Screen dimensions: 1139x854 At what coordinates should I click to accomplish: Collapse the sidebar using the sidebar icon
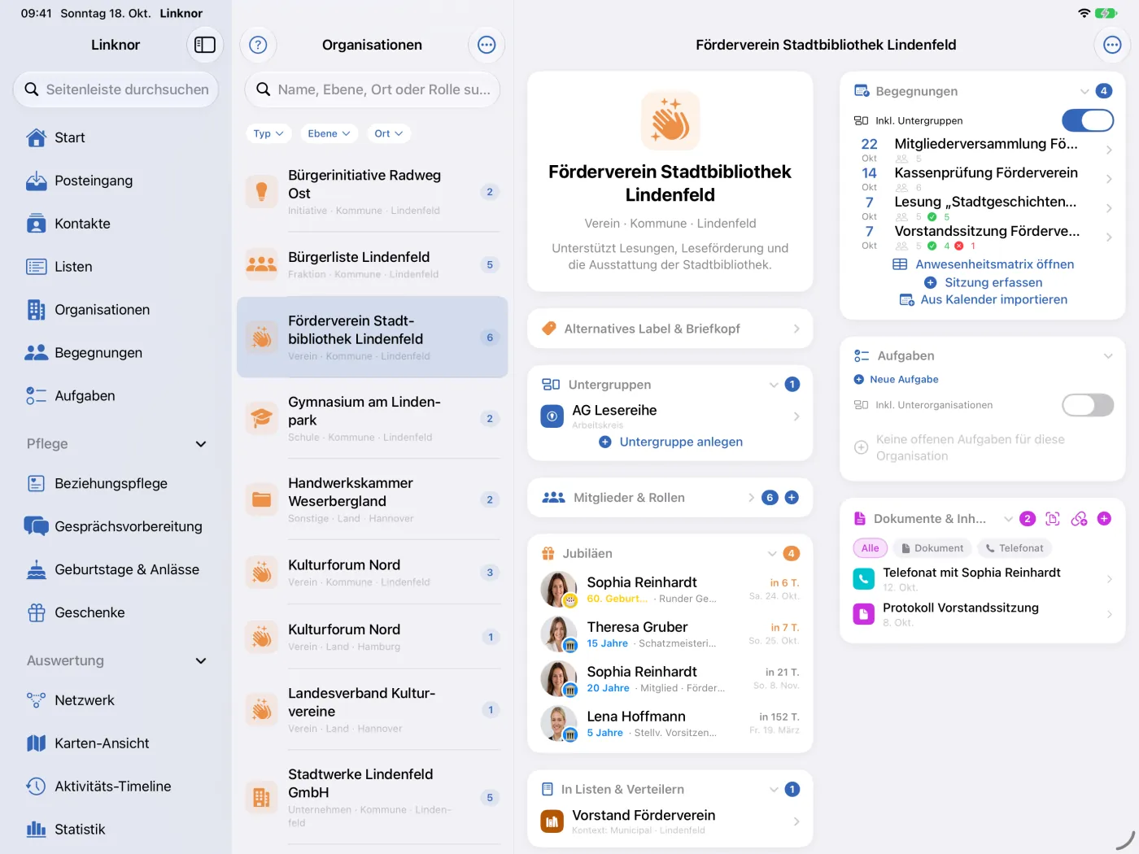click(x=205, y=45)
